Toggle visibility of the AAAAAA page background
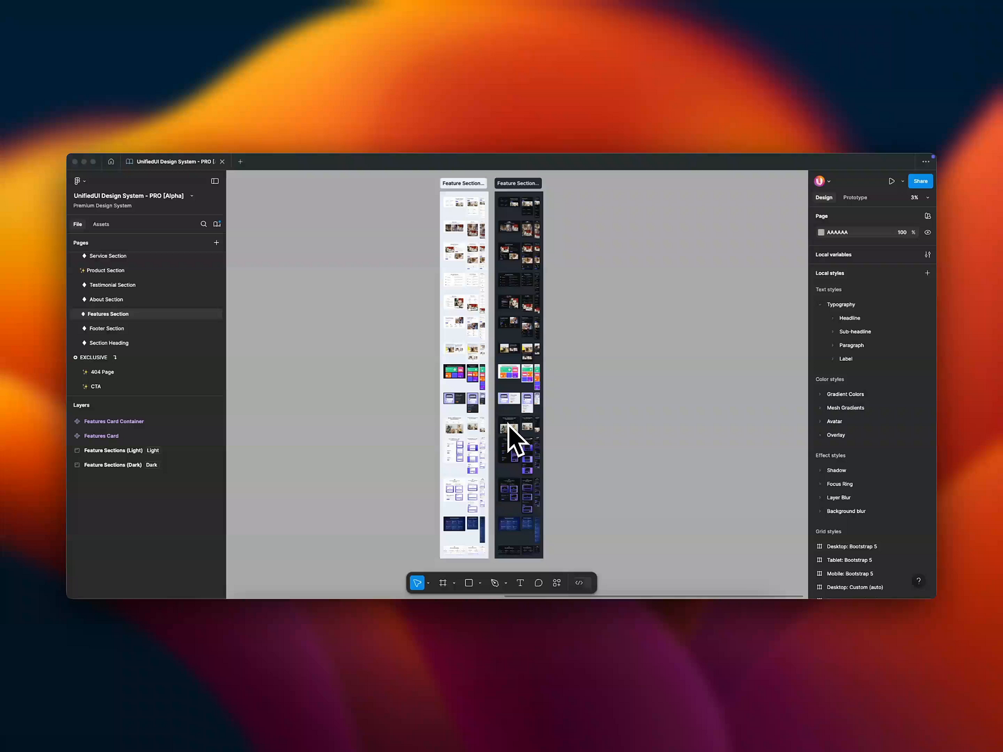The width and height of the screenshot is (1003, 752). point(928,232)
